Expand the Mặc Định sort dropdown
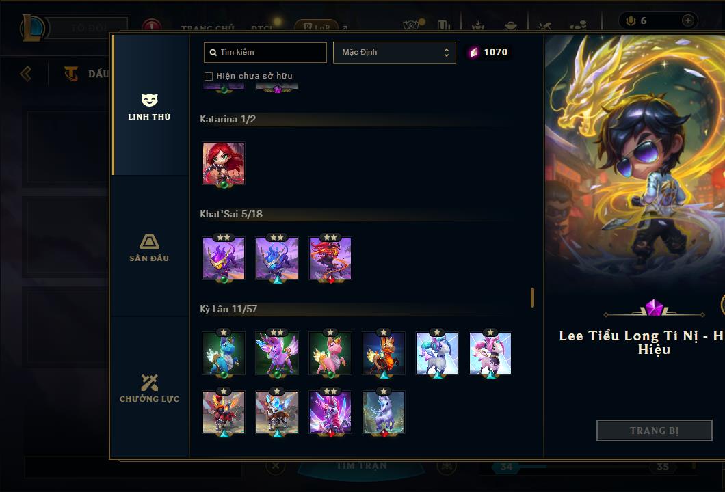725x492 pixels. 395,52
